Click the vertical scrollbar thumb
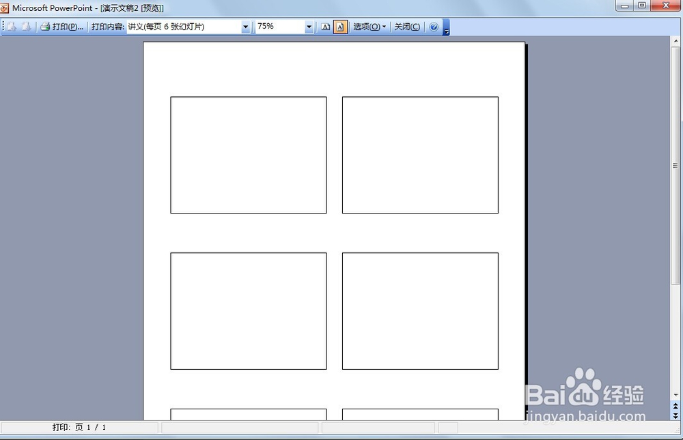 (x=675, y=166)
